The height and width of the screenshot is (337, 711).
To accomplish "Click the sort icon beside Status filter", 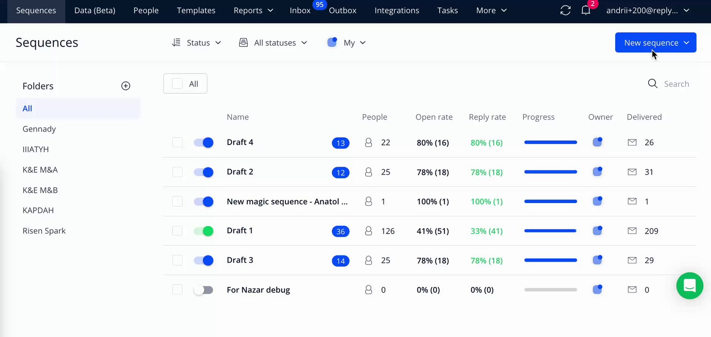I will [x=176, y=43].
